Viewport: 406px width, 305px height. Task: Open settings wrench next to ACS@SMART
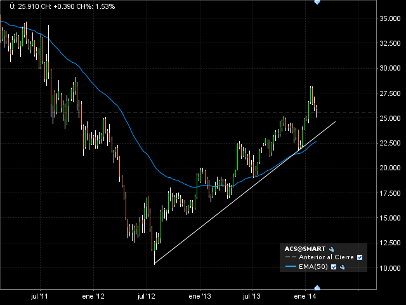(x=331, y=250)
